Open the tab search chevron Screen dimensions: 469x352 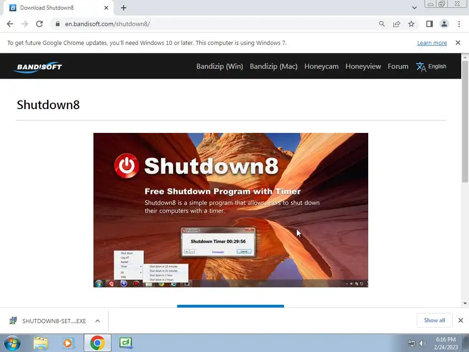(x=414, y=8)
